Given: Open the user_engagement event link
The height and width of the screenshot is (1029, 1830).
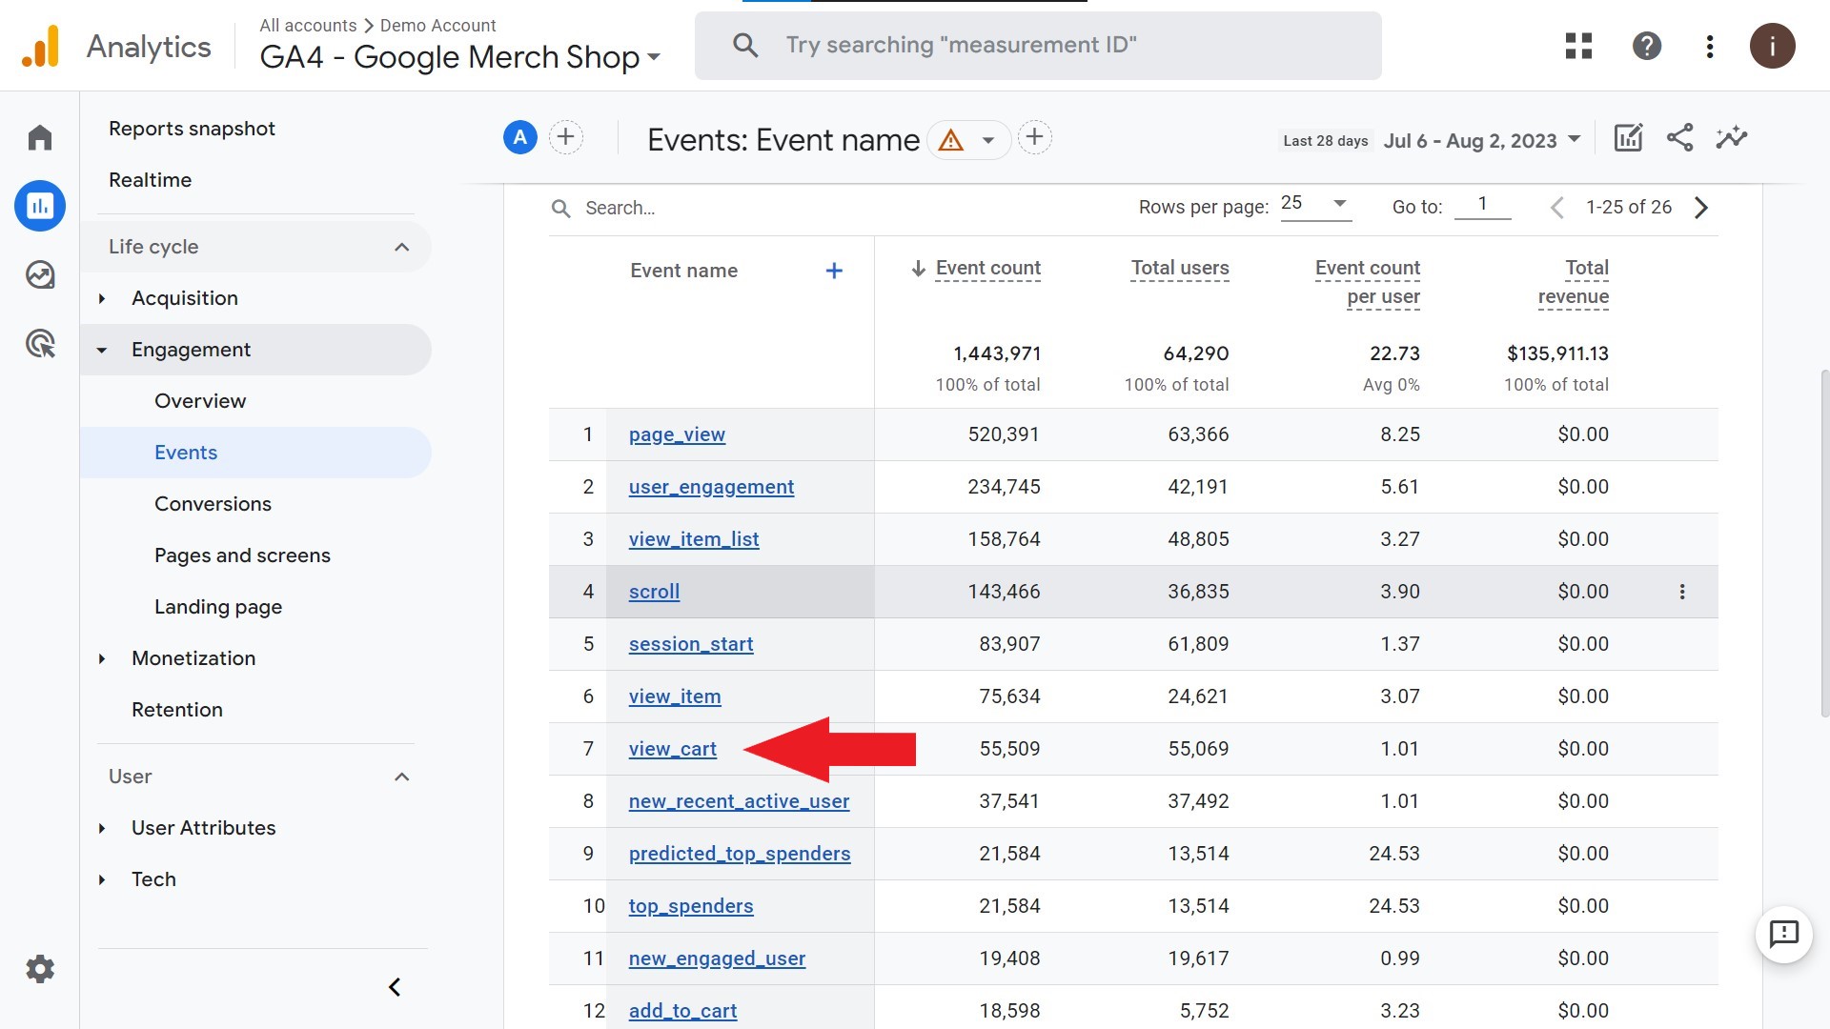Looking at the screenshot, I should click(x=711, y=487).
